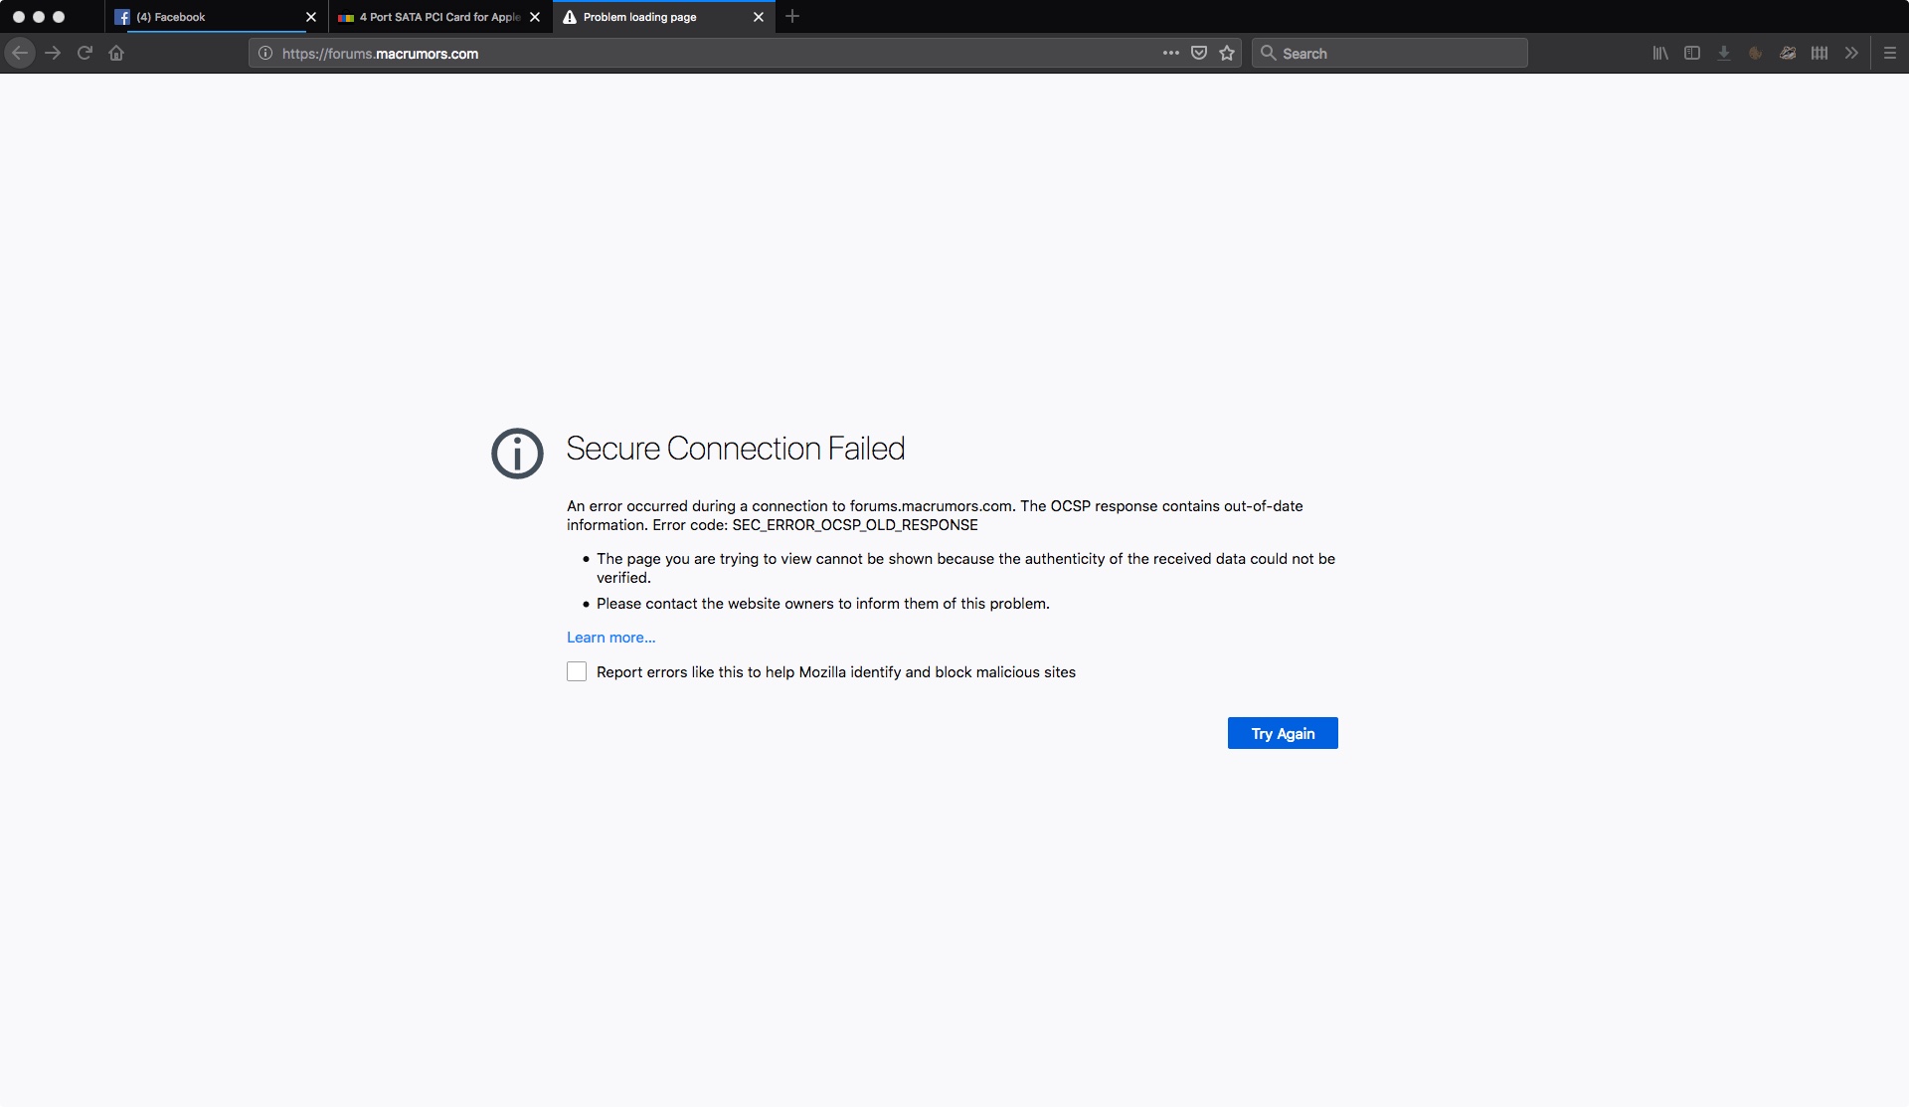
Task: Open the hamburger application menu
Action: coord(1890,53)
